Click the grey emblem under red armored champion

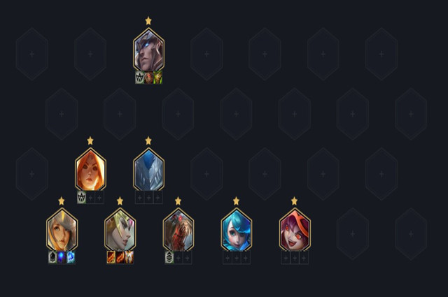[x=169, y=257]
